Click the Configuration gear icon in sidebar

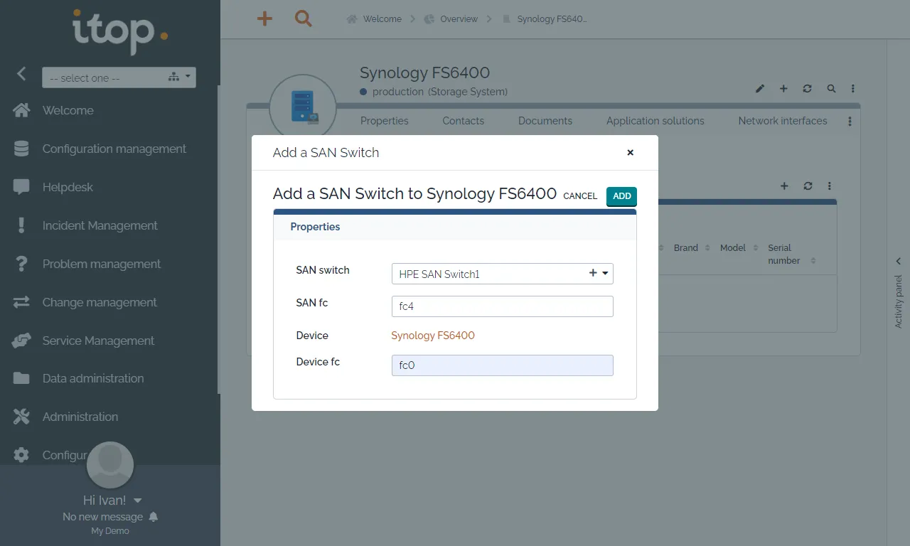click(21, 455)
